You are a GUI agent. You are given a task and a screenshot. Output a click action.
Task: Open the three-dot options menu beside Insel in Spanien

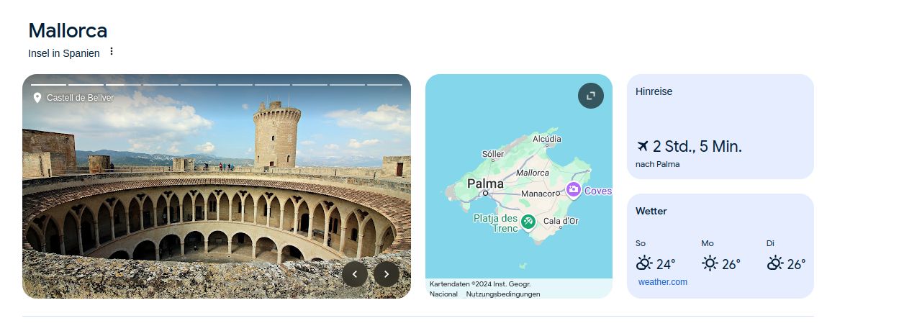coord(112,52)
